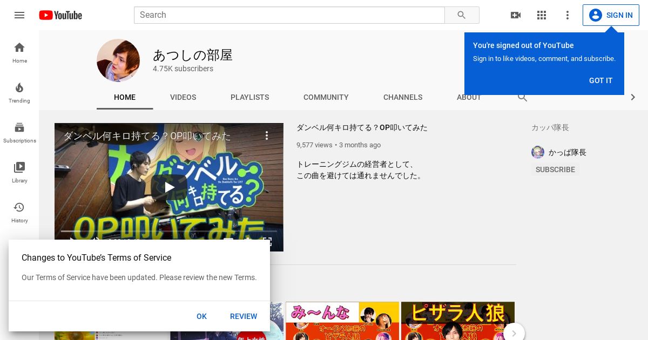Click the 4.75K subscribers text

coord(183,69)
